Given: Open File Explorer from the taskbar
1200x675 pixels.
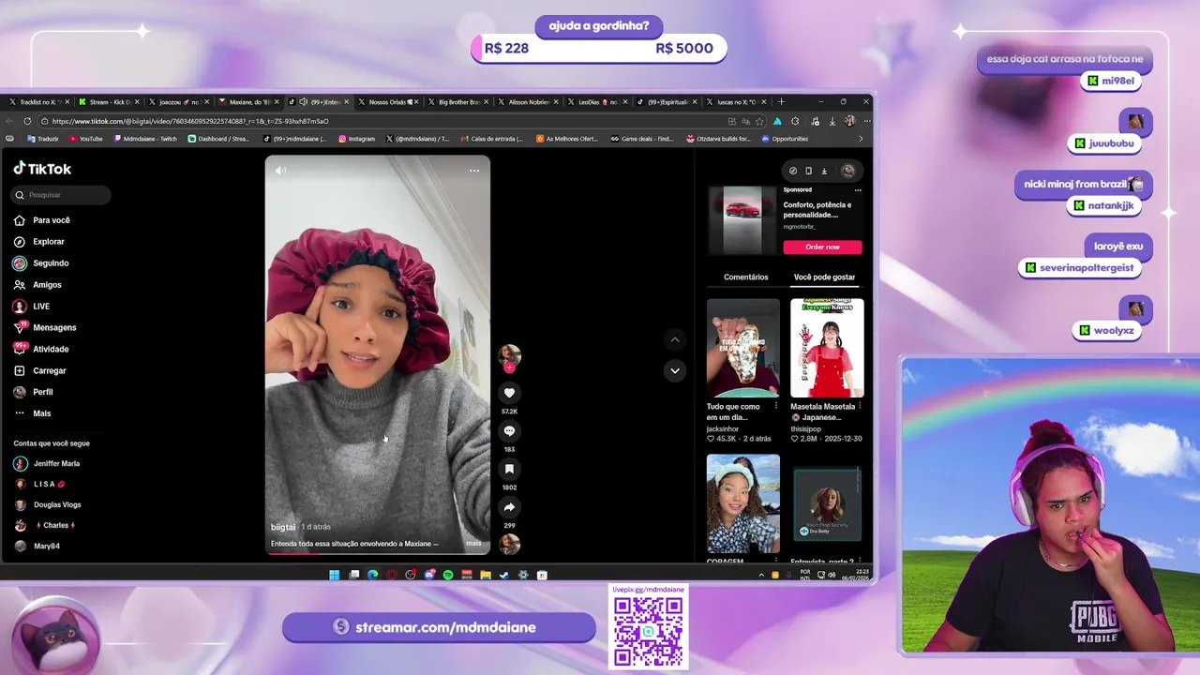Looking at the screenshot, I should (485, 575).
